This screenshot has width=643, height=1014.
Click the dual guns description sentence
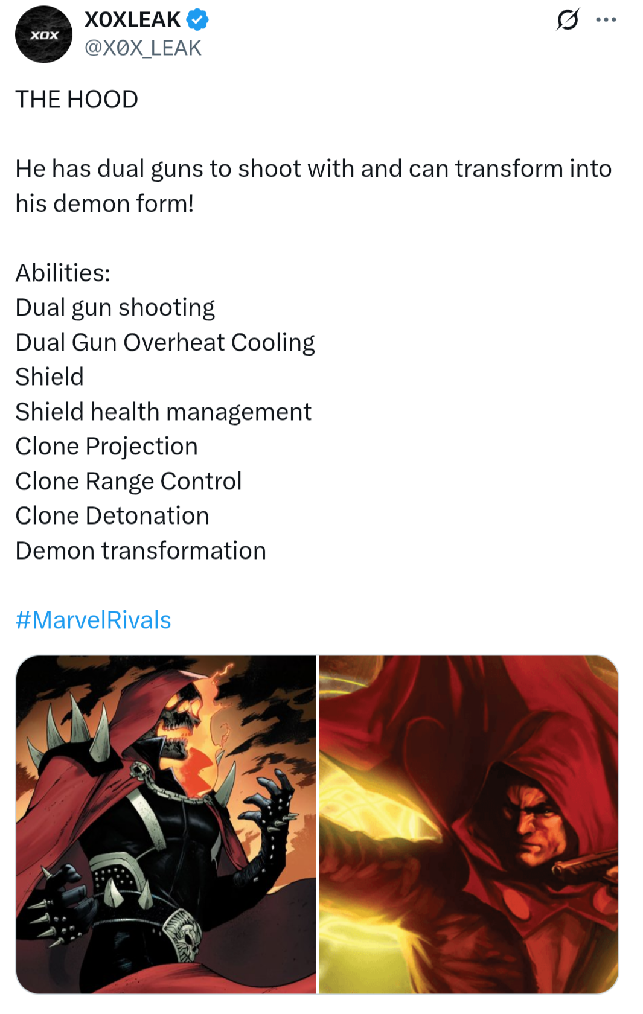click(x=313, y=186)
